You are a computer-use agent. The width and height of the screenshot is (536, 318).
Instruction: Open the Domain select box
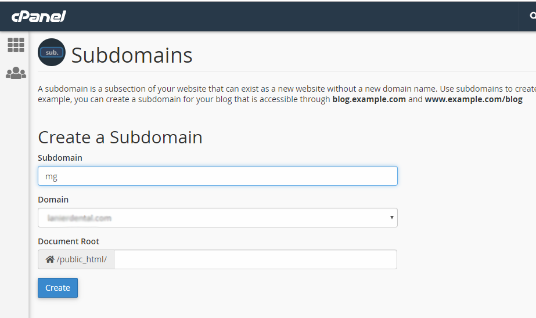click(x=217, y=218)
